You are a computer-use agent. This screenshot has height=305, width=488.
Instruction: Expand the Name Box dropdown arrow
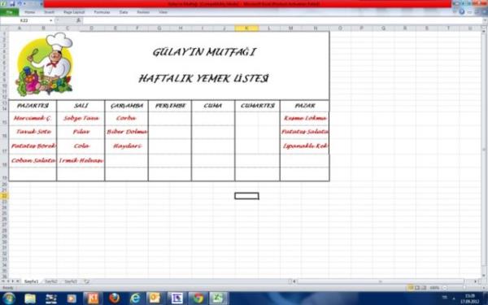51,20
